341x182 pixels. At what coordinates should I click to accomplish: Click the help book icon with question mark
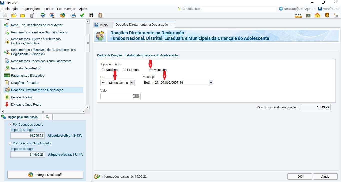click(x=100, y=15)
